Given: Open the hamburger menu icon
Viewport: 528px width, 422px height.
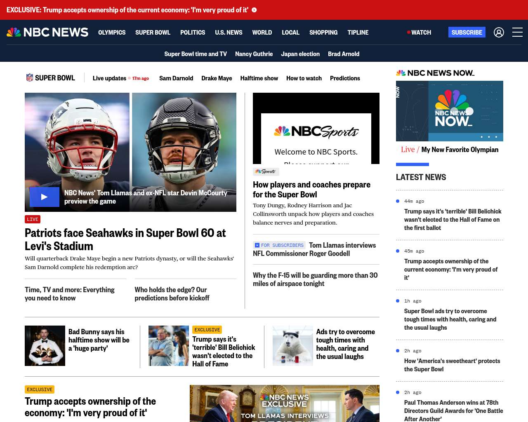Looking at the screenshot, I should point(517,32).
